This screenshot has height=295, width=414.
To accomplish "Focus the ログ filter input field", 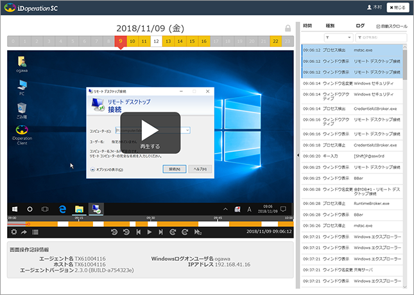I will pos(381,37).
